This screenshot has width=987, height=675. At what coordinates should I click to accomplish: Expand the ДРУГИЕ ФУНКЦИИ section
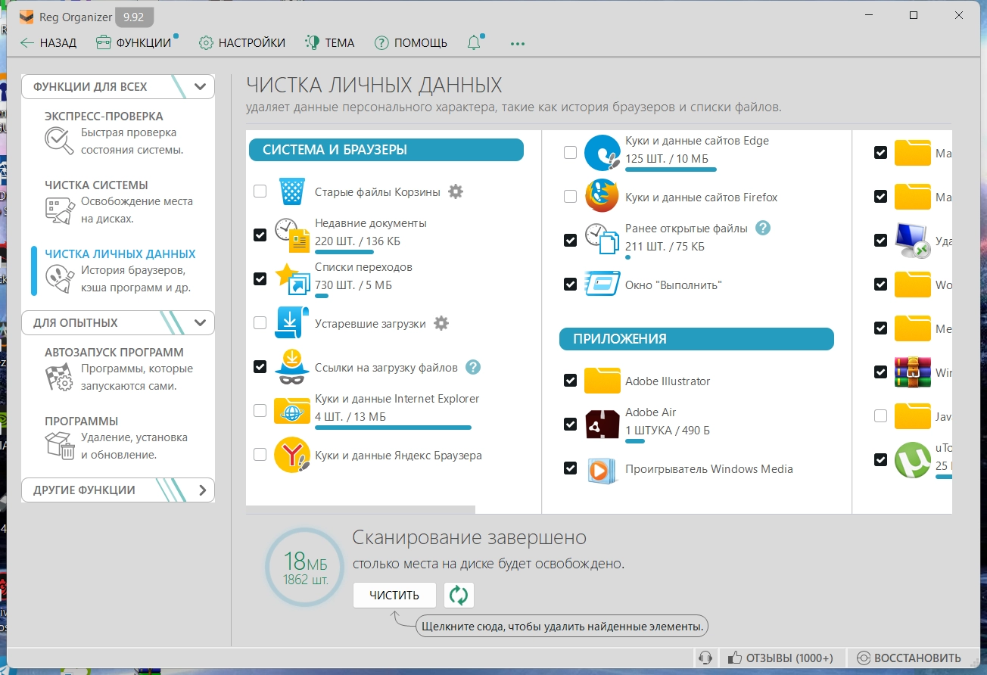click(x=201, y=490)
